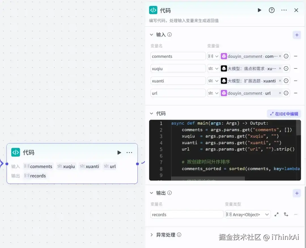Remove the xuqiu input row

[296, 69]
